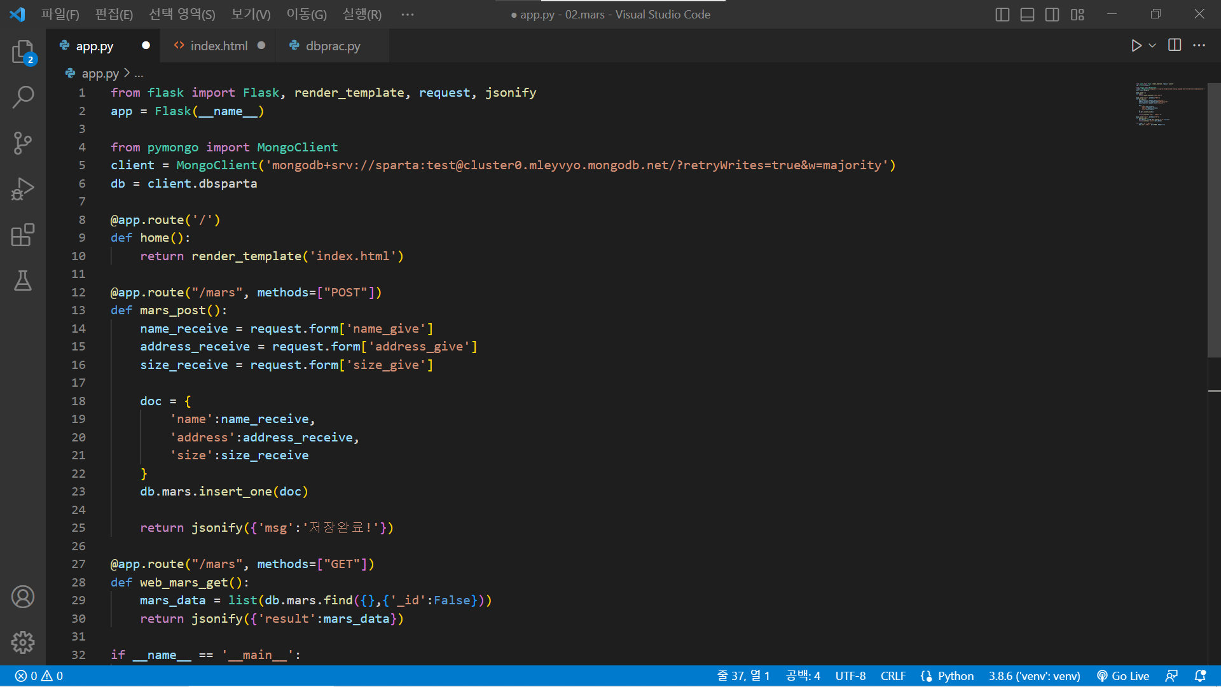Click the home function definition
The width and height of the screenshot is (1221, 687).
pos(151,238)
